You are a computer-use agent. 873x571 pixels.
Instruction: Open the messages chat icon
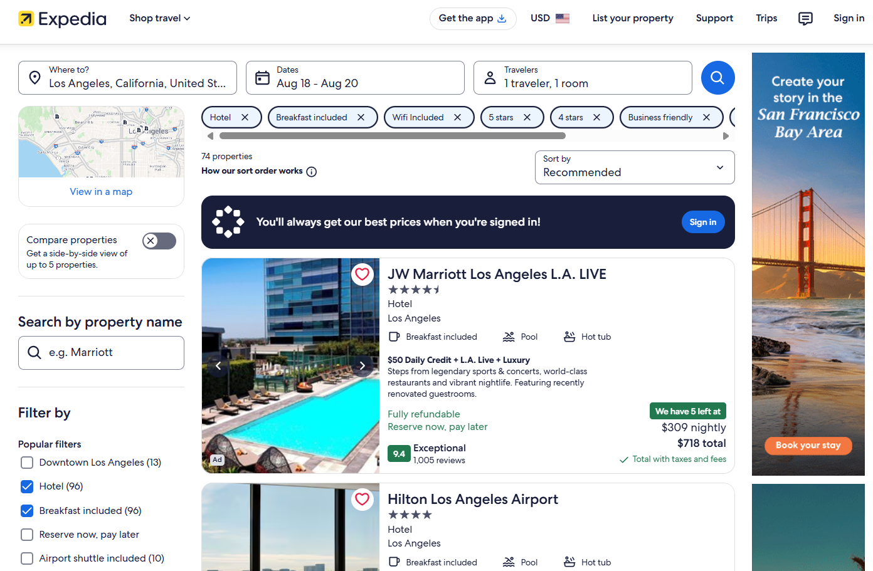[805, 19]
